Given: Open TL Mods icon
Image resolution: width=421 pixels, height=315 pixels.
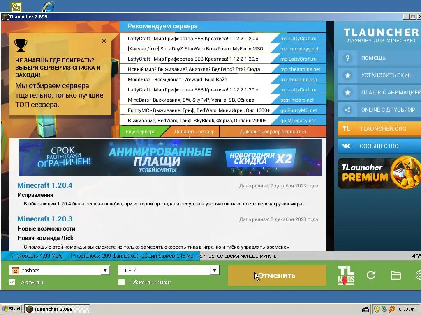Looking at the screenshot, I should (346, 275).
